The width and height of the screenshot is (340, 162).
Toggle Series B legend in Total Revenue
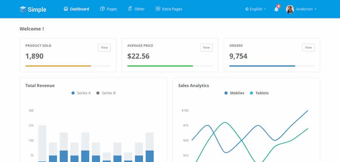point(106,93)
